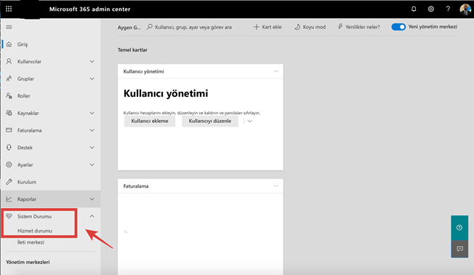
Task: Click the Faturalama card icon
Action: (9, 130)
